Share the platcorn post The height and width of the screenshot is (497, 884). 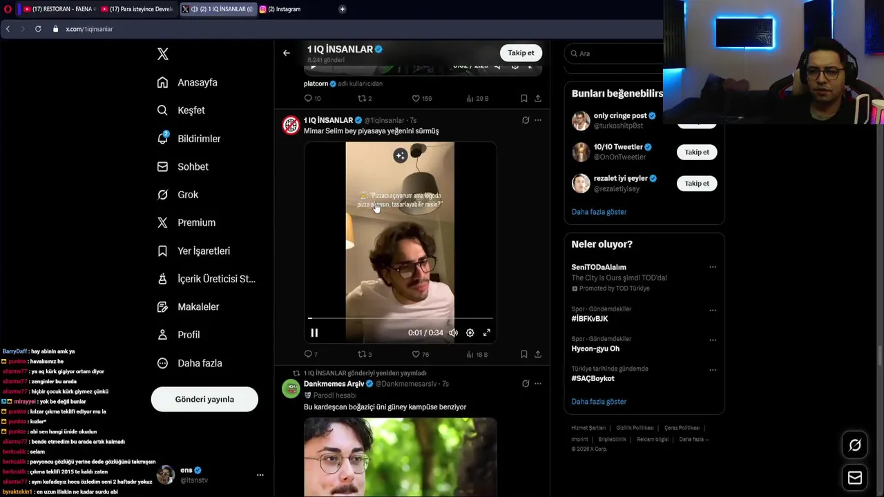(537, 99)
